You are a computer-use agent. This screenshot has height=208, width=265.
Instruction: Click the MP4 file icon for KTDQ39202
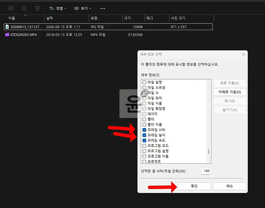pyautogui.click(x=7, y=34)
